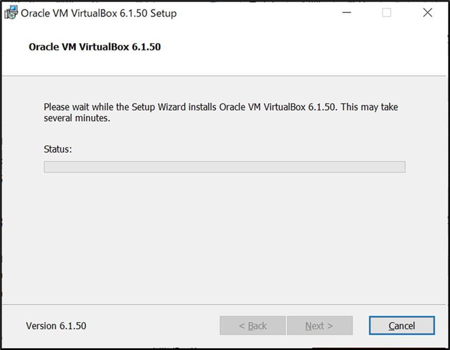Viewport: 450px width, 350px height.
Task: Click the 'several minutes.' text line
Action: click(x=77, y=118)
